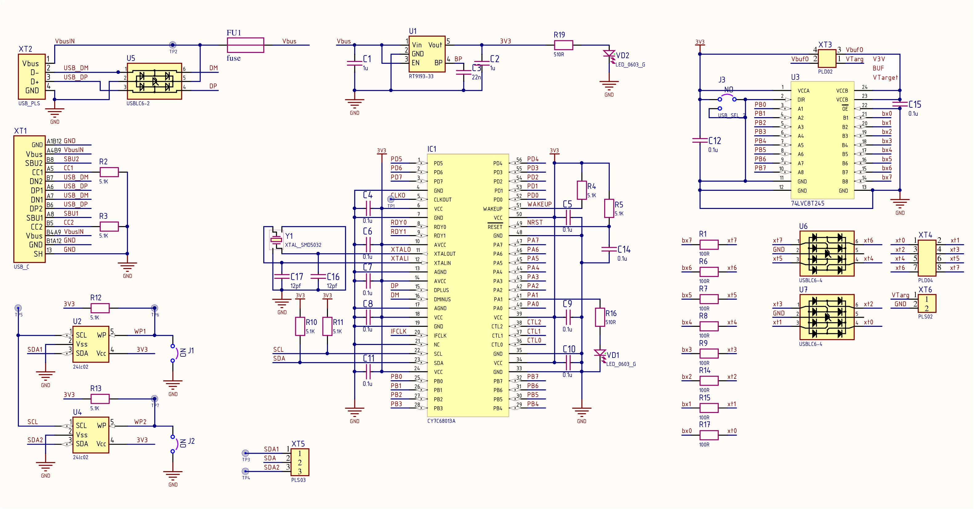The width and height of the screenshot is (974, 509).
Task: Click the J2 NO jumper
Action: 174,444
